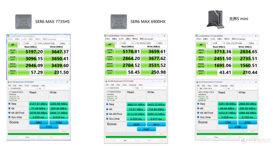Open 1GiB test size dropdown in 7735HS CrystalDiskMark
Screen dimensions: 273x146
pos(29,43)
